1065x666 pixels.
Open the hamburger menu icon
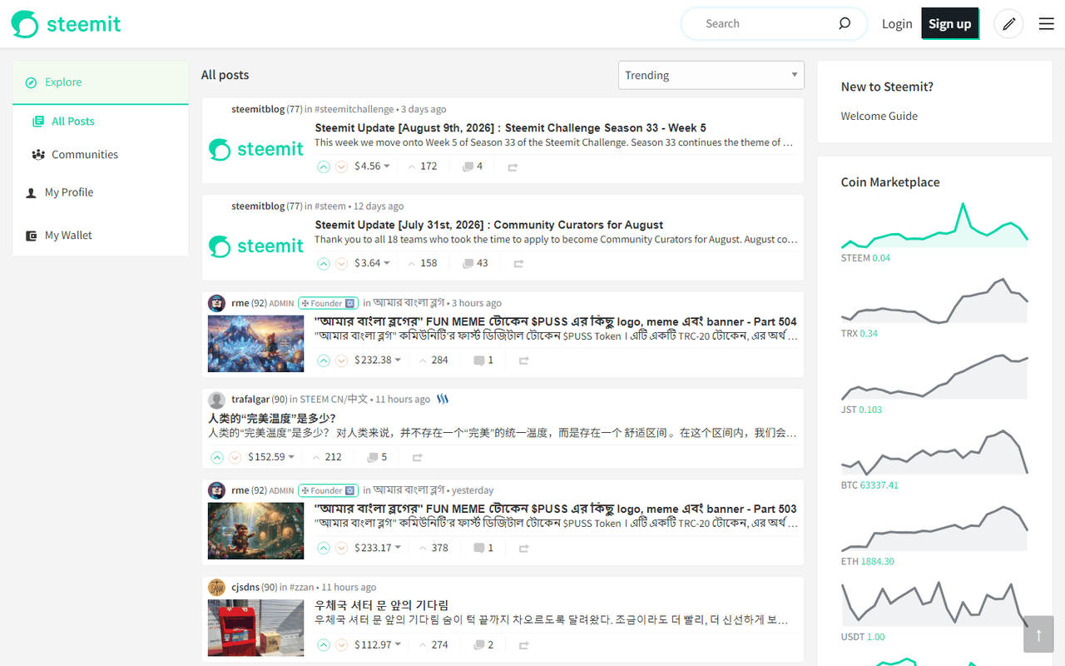[1047, 24]
